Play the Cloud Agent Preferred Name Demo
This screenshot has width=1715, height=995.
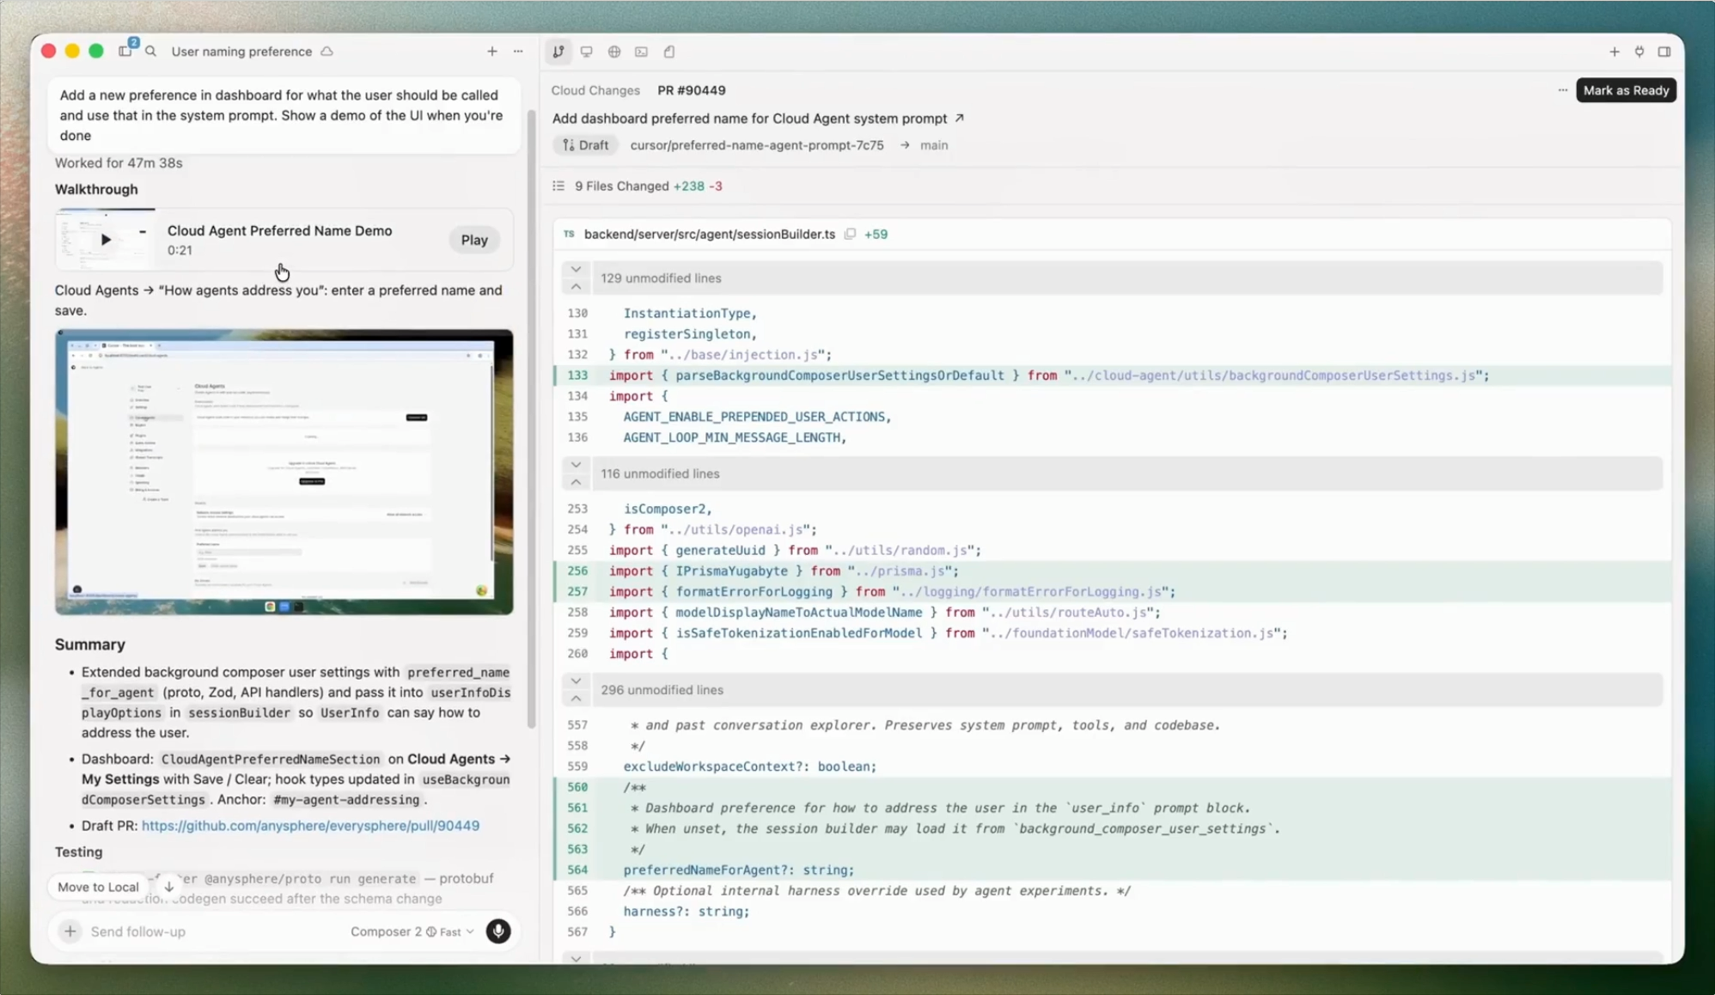tap(474, 240)
